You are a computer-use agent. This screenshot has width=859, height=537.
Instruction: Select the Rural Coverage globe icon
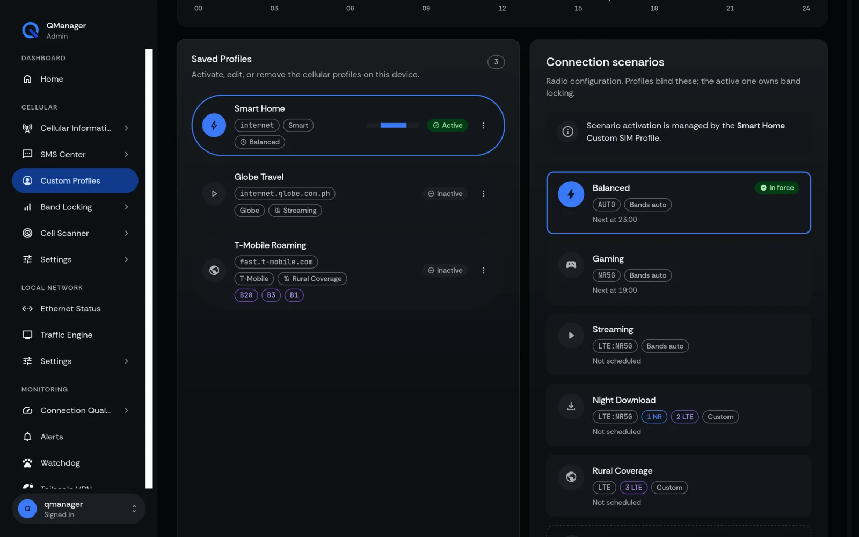click(571, 477)
